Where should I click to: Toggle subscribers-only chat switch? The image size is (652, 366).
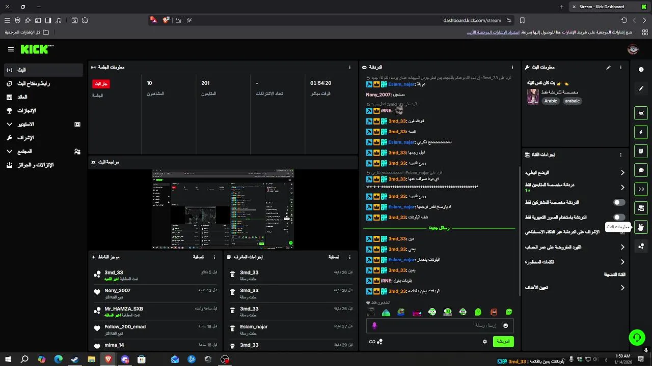pyautogui.click(x=619, y=202)
